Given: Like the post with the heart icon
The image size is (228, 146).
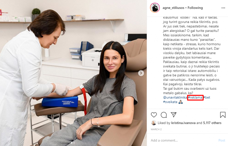Looking at the screenshot, I should (154, 115).
